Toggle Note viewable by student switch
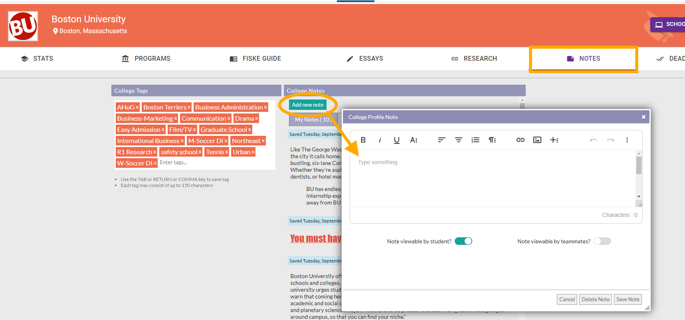The height and width of the screenshot is (320, 685). (463, 241)
